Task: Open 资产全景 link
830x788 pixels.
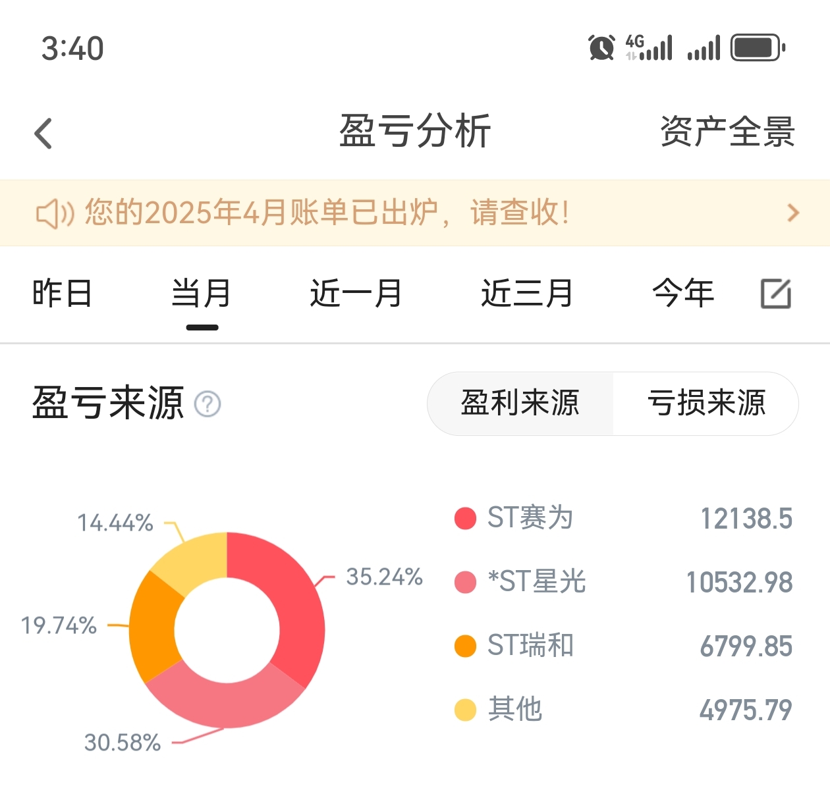Action: (x=727, y=132)
